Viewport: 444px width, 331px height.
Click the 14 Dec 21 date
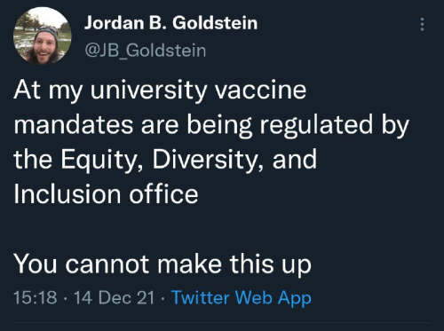click(x=115, y=297)
